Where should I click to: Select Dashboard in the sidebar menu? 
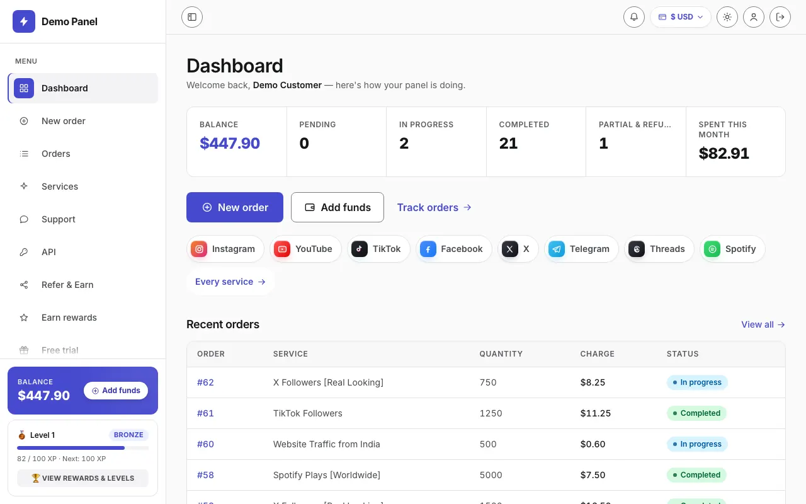tap(83, 88)
